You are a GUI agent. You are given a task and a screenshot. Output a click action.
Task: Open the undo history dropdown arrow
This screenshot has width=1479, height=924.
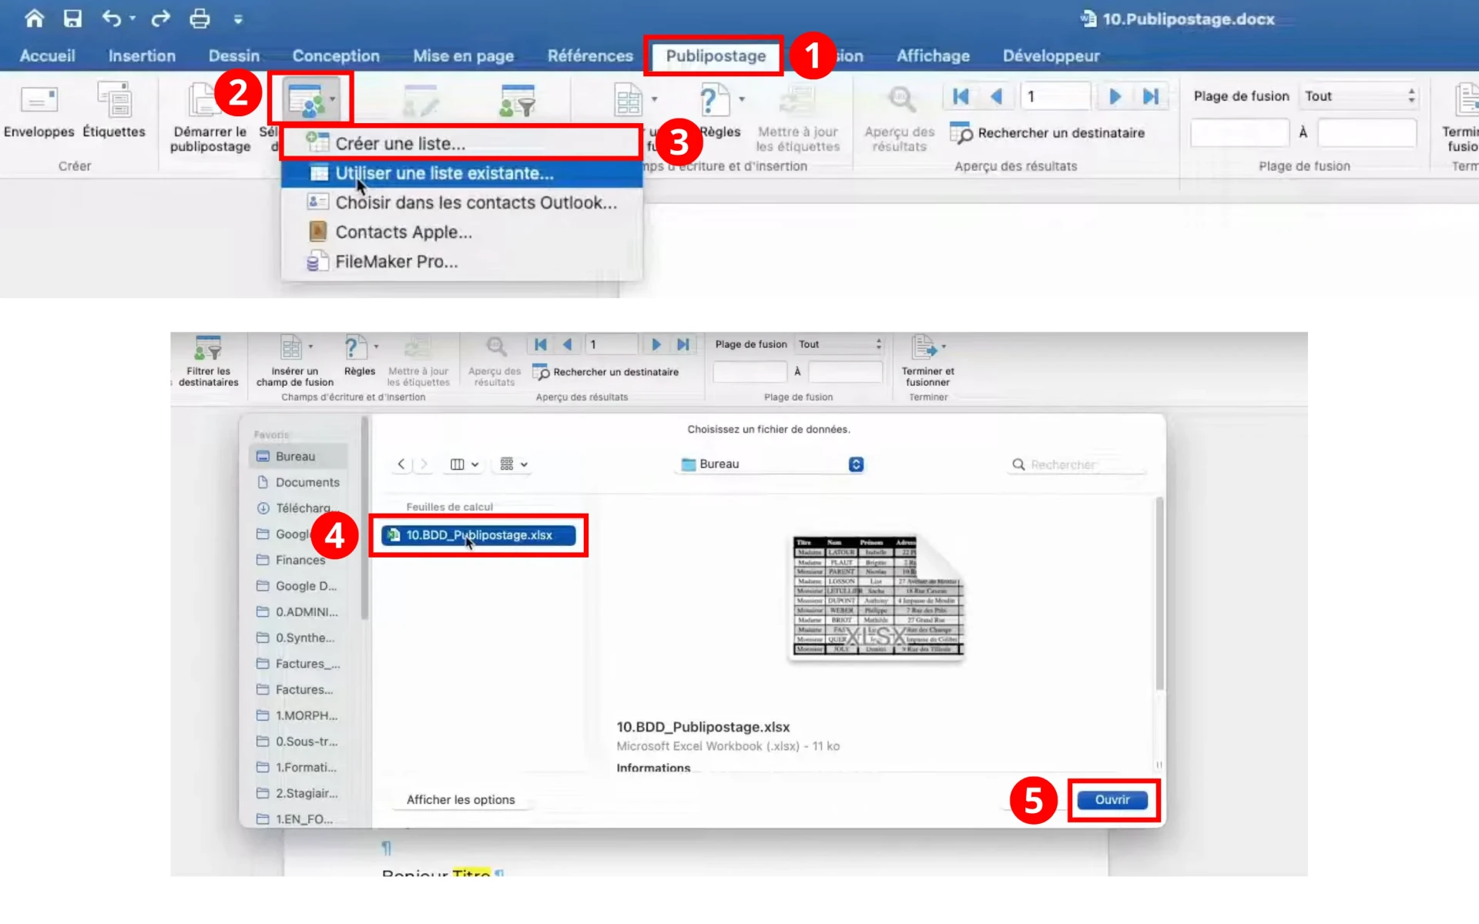tap(133, 18)
